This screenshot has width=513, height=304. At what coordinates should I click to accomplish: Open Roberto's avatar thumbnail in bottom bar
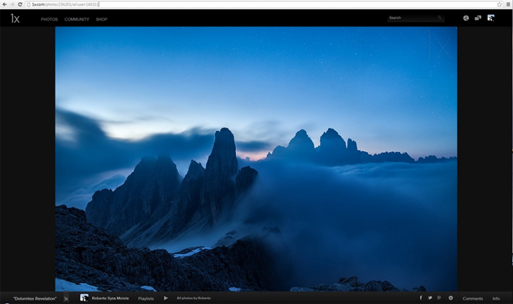point(84,298)
